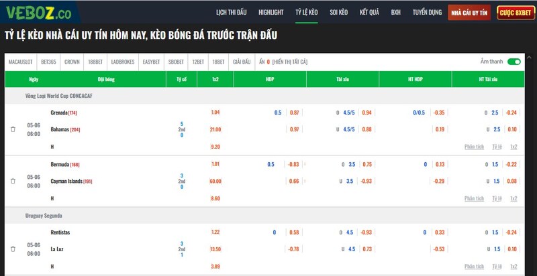Click Hiển thị tất cả to show hidden

click(290, 62)
